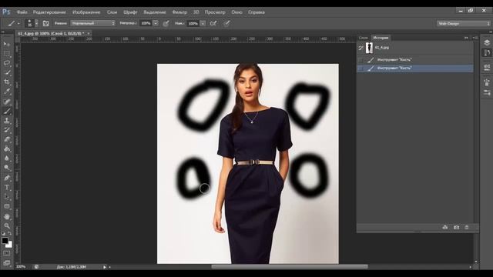Select the Brush tool in toolbox
493x277 pixels.
(x=7, y=111)
